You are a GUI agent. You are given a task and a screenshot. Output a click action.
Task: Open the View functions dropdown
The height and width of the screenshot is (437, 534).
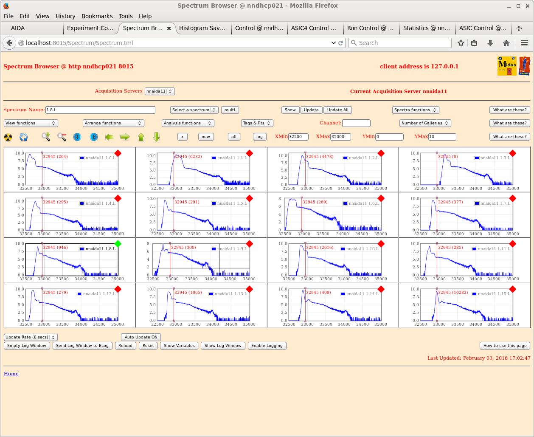click(x=31, y=123)
